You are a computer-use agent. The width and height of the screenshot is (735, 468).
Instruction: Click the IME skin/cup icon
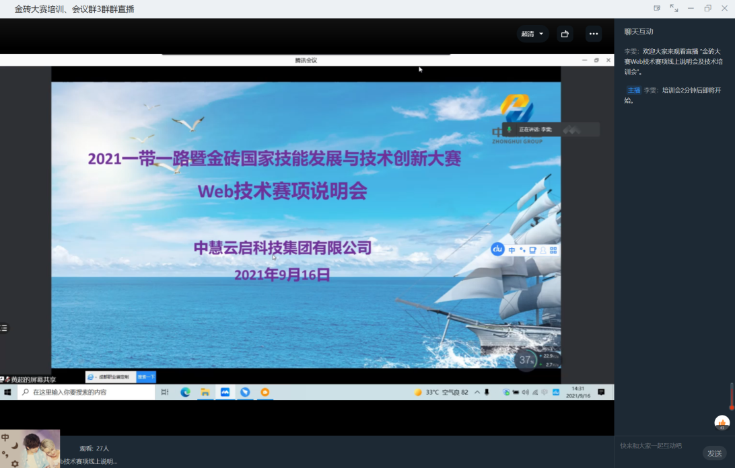point(532,250)
